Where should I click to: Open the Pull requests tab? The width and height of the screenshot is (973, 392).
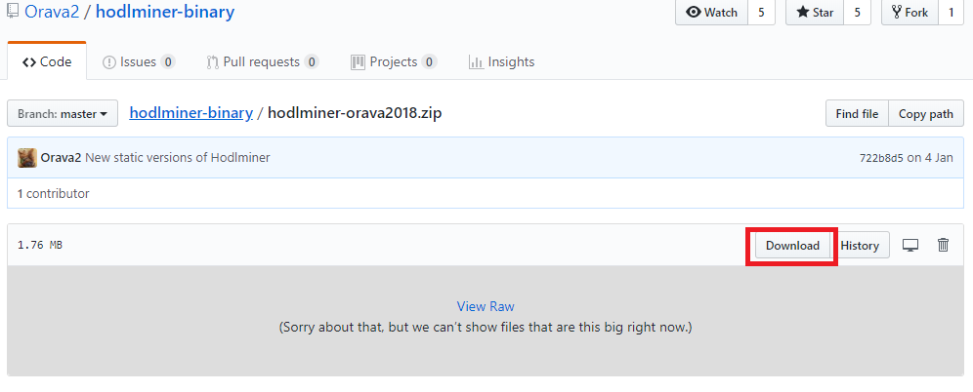263,62
